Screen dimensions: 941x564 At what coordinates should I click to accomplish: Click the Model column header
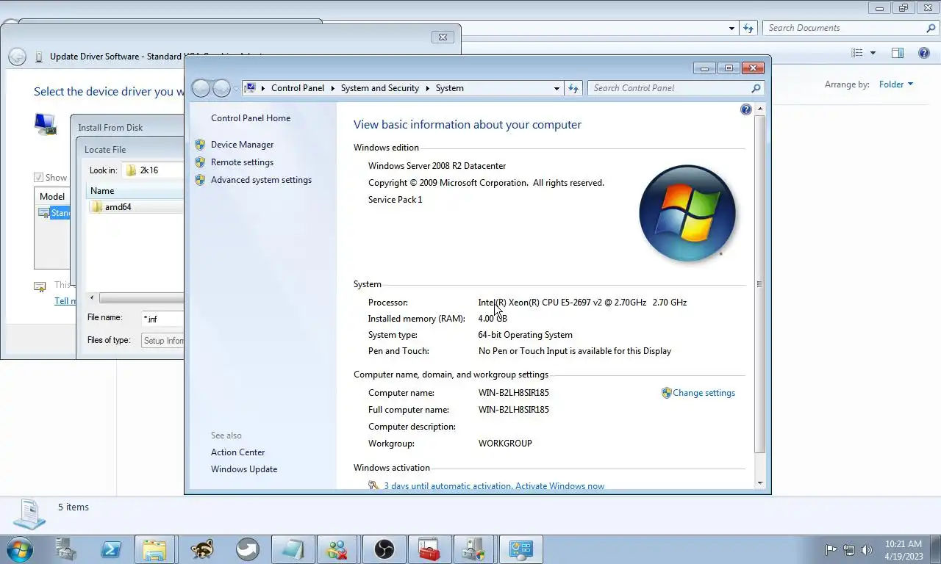(x=52, y=197)
